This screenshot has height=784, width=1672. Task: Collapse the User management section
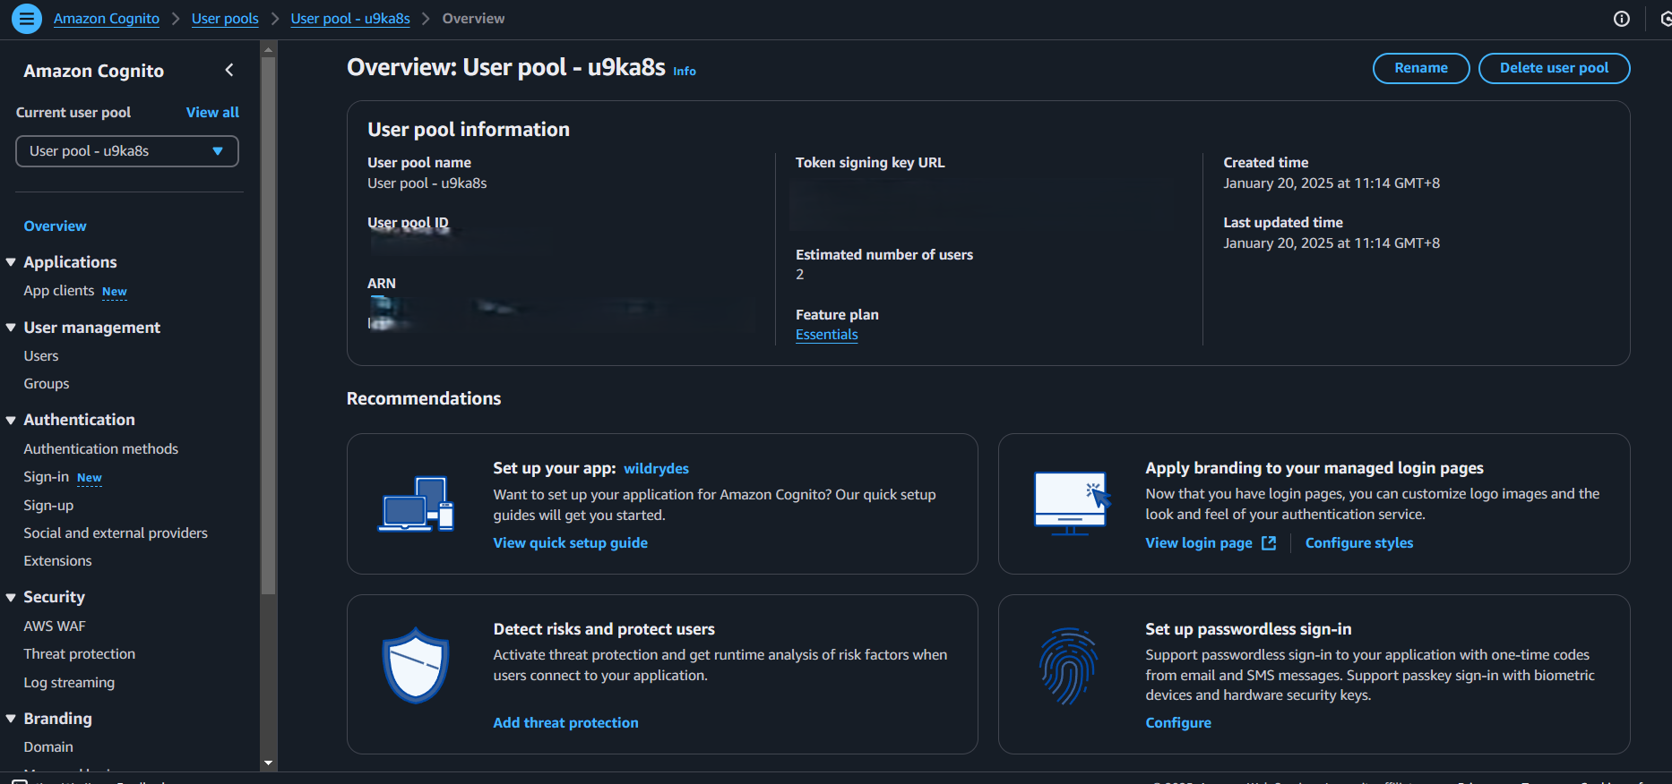(11, 328)
